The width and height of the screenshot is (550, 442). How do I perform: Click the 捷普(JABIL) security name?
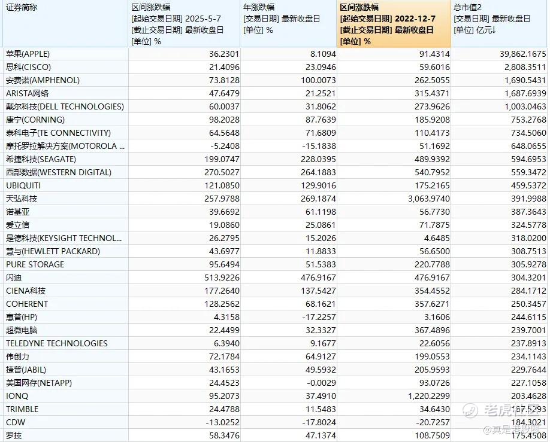click(26, 370)
